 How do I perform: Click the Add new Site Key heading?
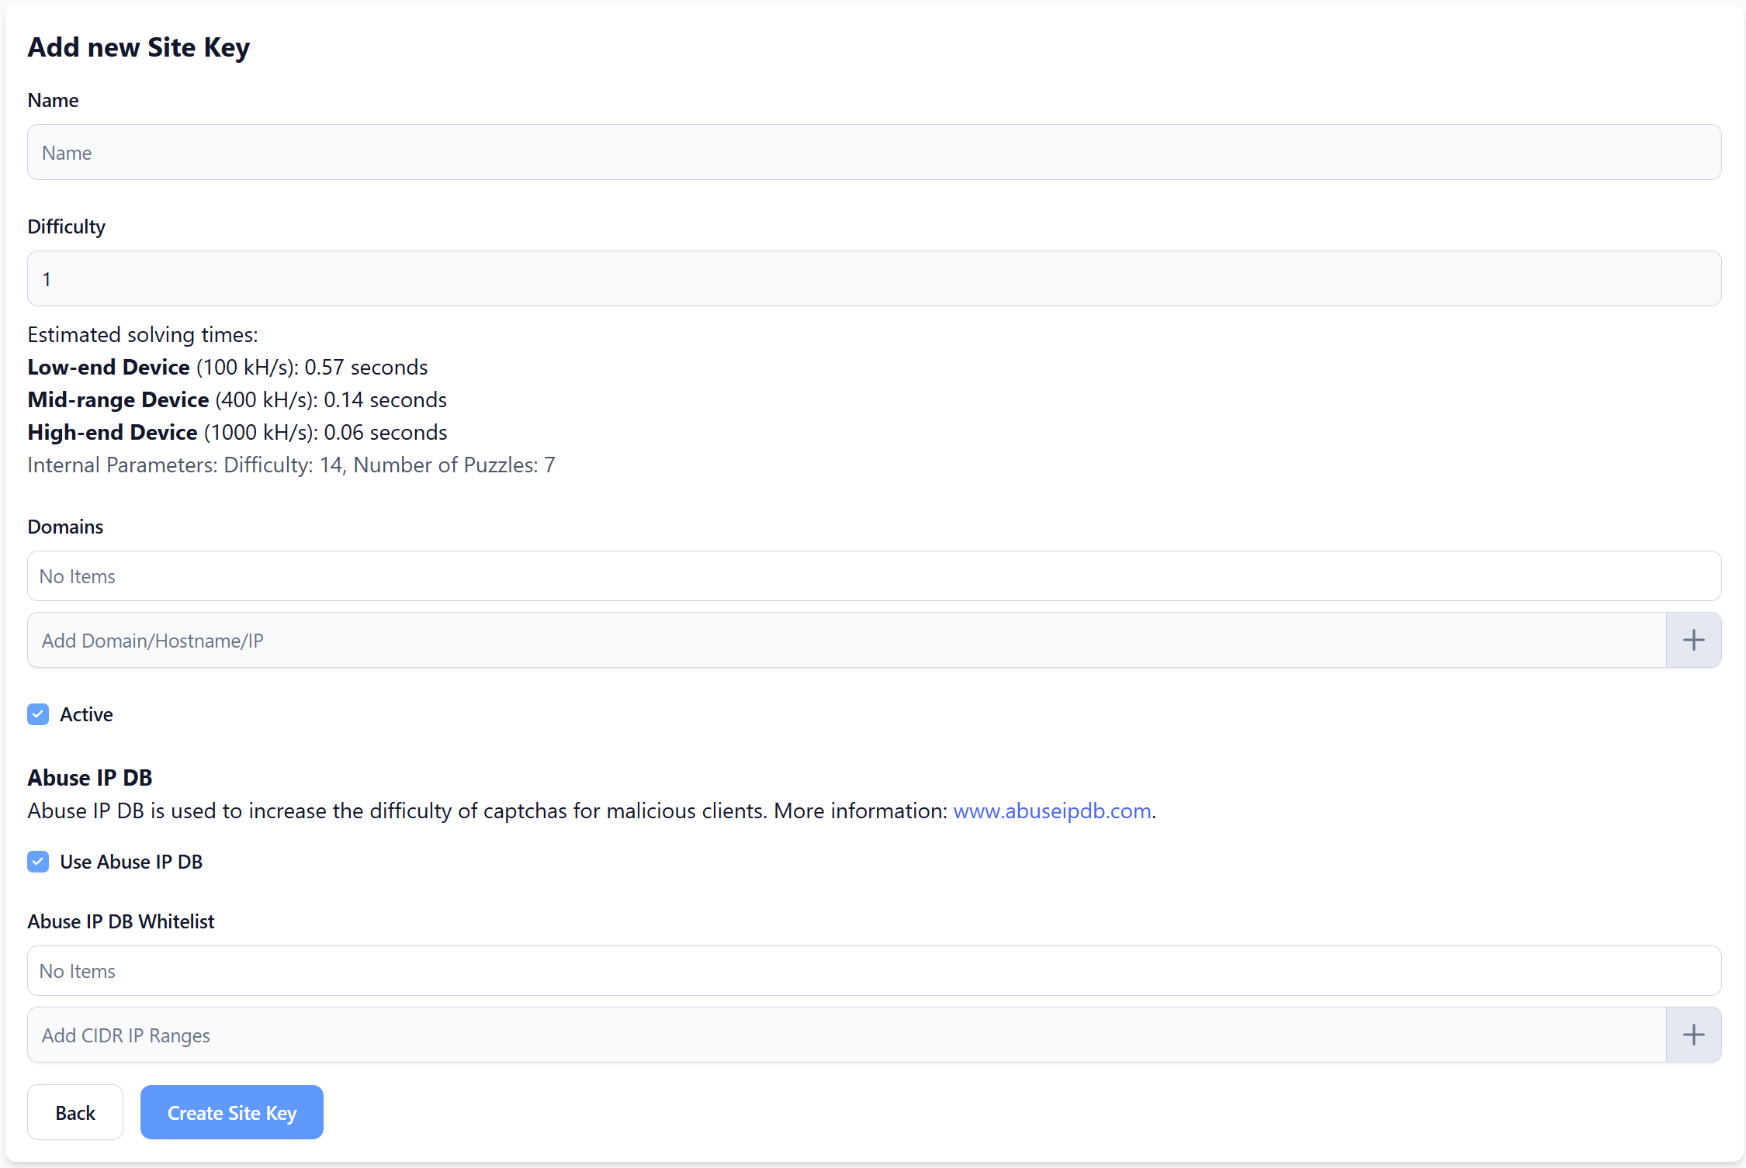(139, 47)
